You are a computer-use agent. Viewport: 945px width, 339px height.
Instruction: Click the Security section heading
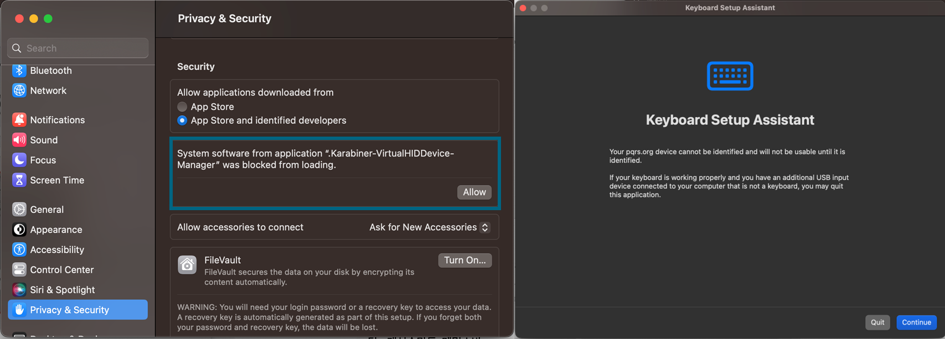(196, 66)
